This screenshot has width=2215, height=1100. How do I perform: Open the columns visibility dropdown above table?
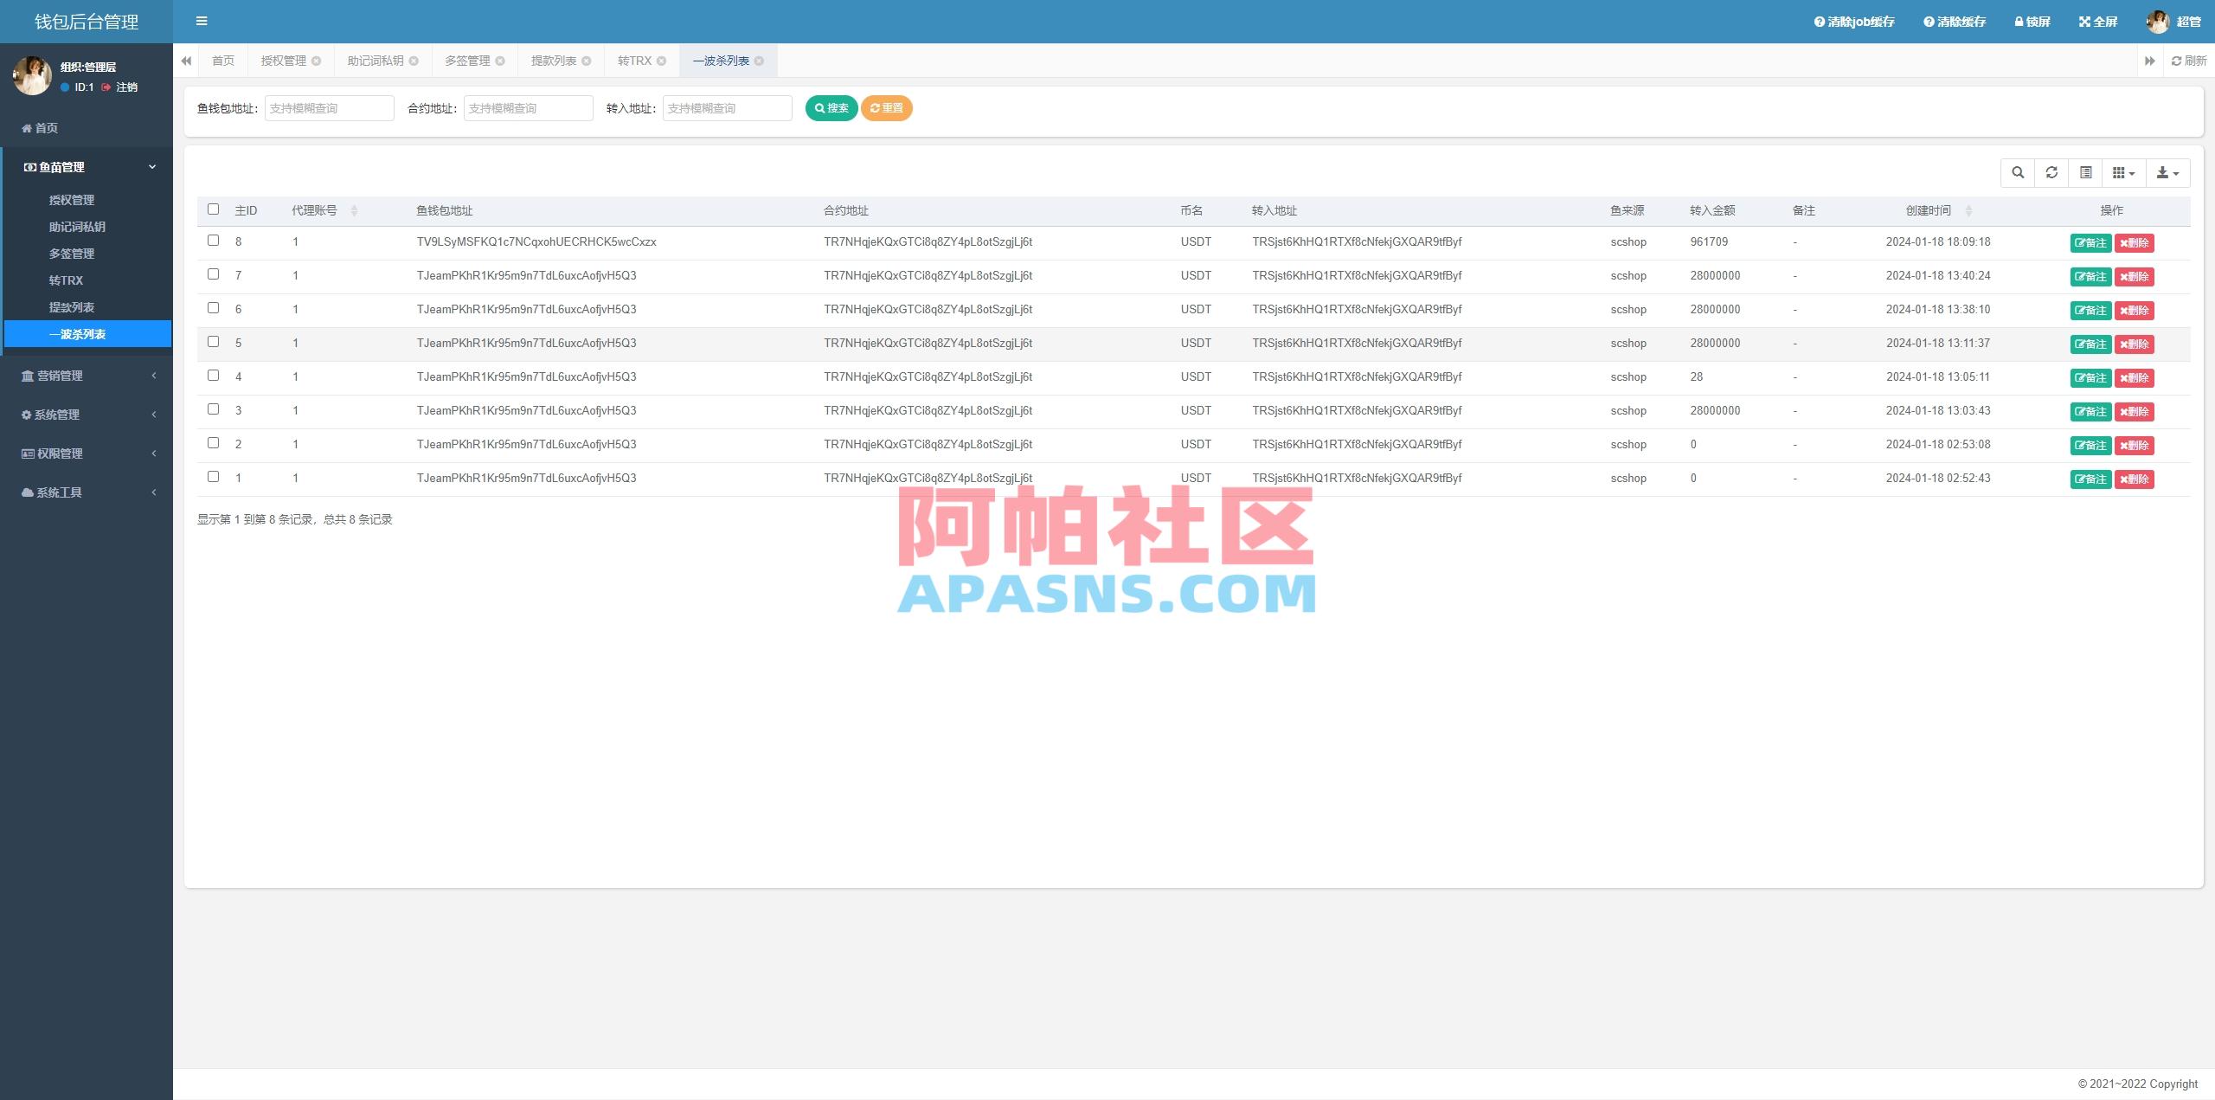pyautogui.click(x=2122, y=172)
